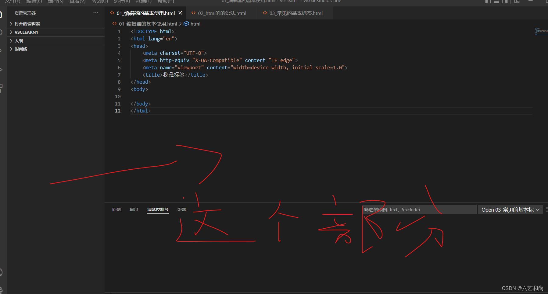The image size is (548, 294).
Task: Click the HTML file icon on the 02_html的的语法.html tab
Action: point(193,13)
